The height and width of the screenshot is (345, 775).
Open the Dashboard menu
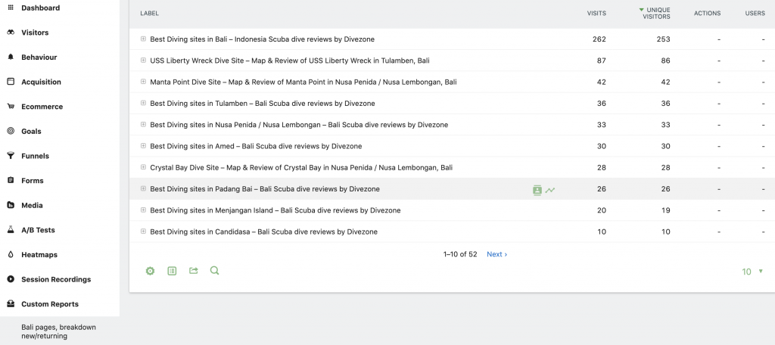point(41,8)
